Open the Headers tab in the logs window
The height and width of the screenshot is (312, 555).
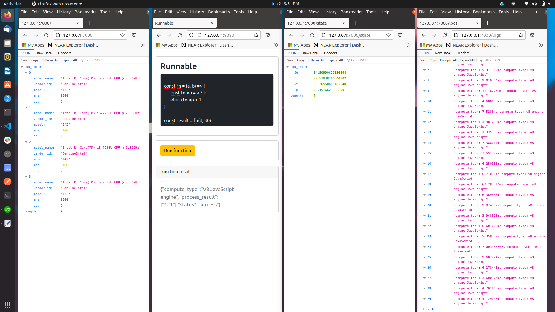tap(463, 53)
